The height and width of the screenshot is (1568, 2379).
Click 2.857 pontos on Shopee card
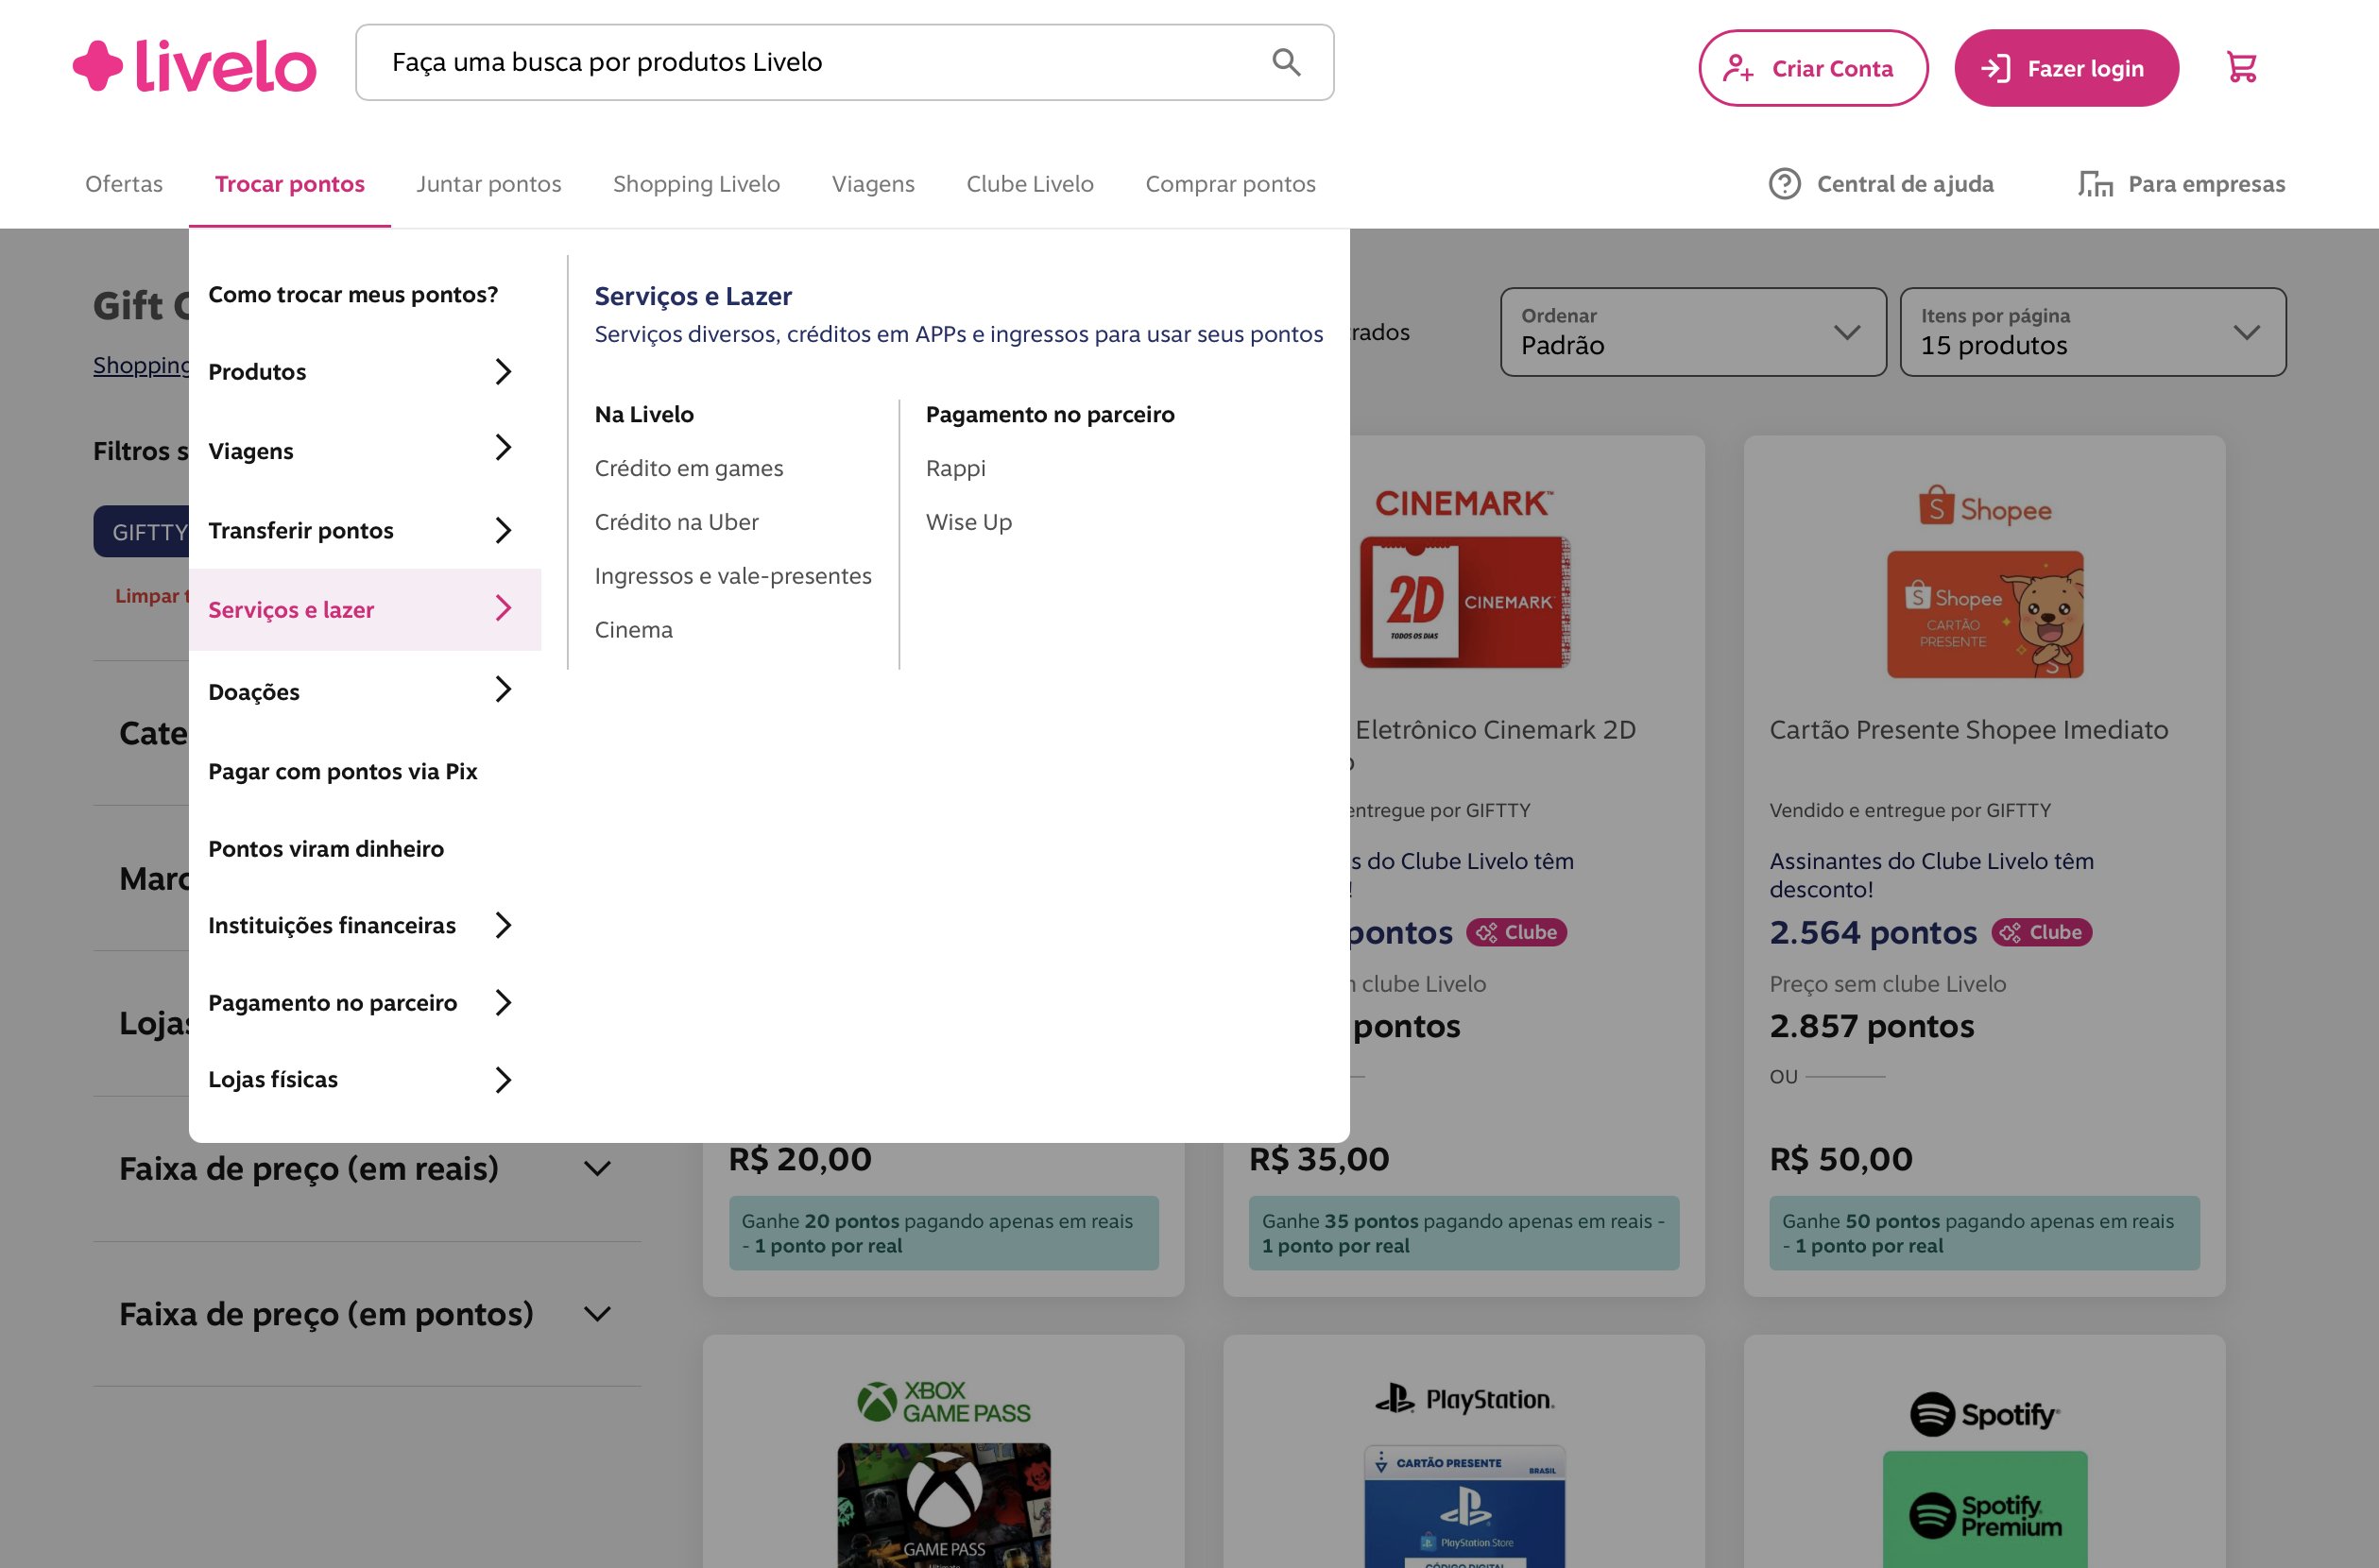1872,1026
